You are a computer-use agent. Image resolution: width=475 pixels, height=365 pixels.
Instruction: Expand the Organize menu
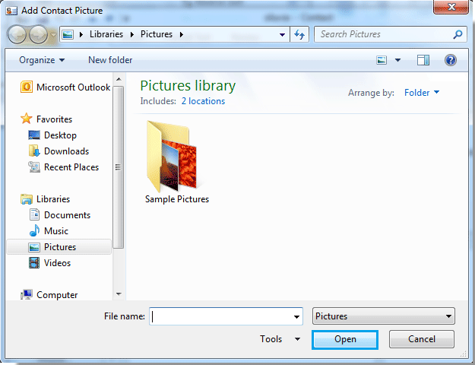[x=42, y=60]
